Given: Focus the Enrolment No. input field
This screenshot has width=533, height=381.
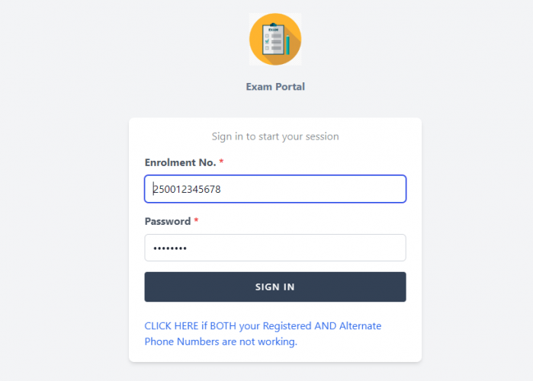Looking at the screenshot, I should click(x=275, y=189).
